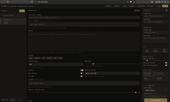
Task: Add a new entry
Action: point(22,11)
